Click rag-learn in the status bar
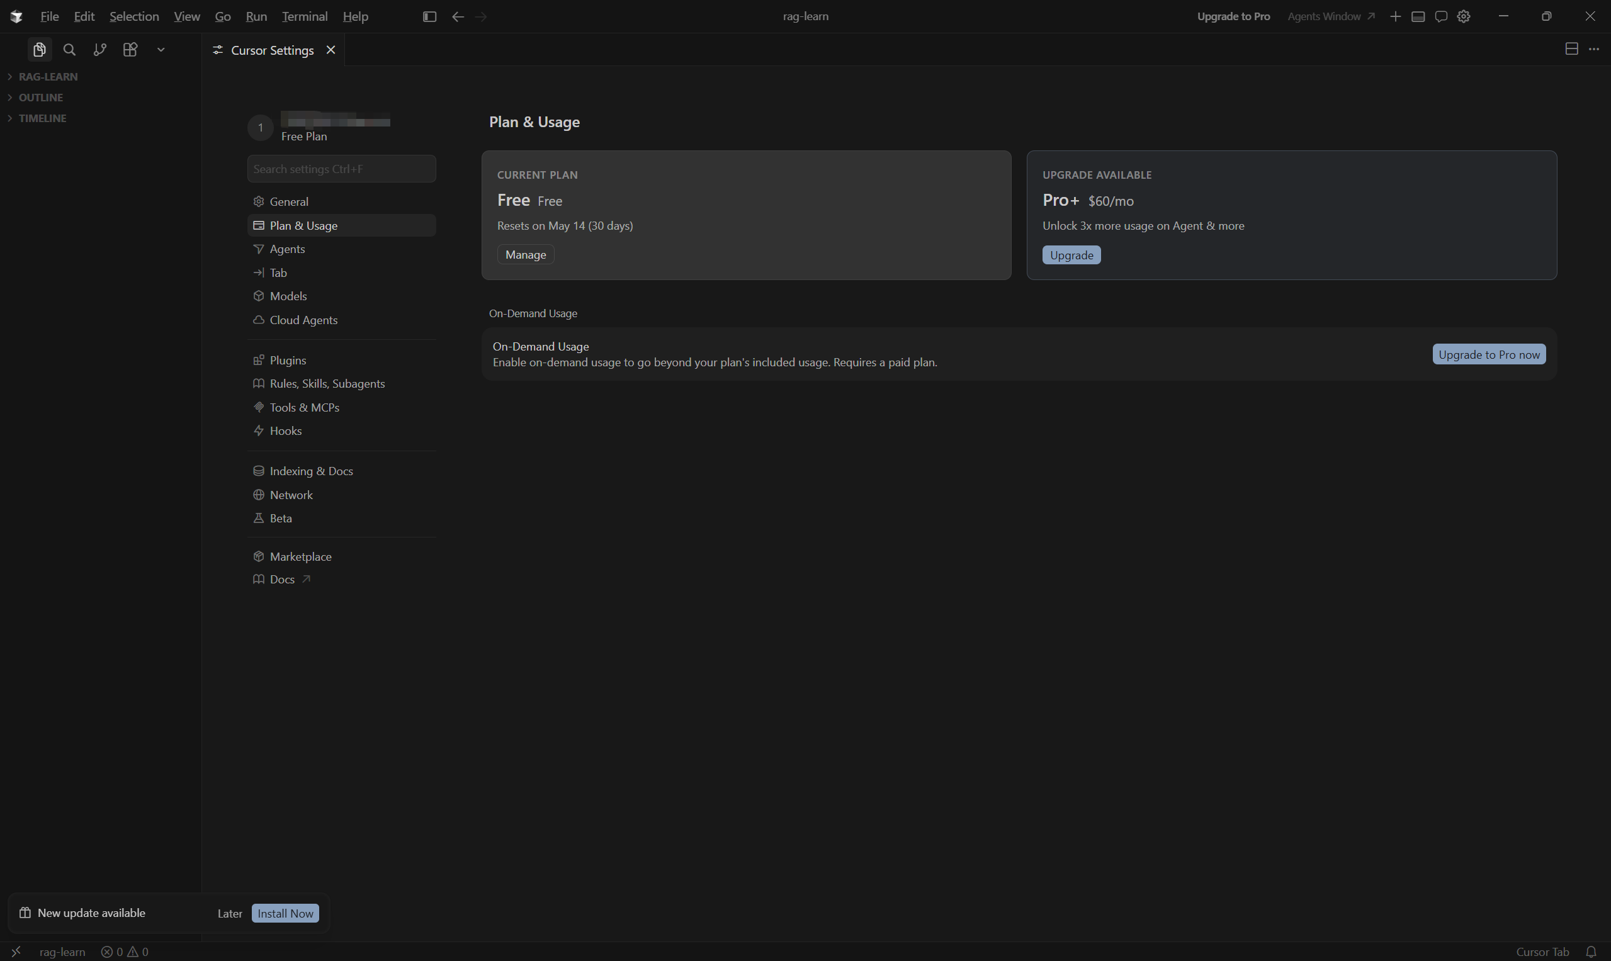 (x=62, y=952)
